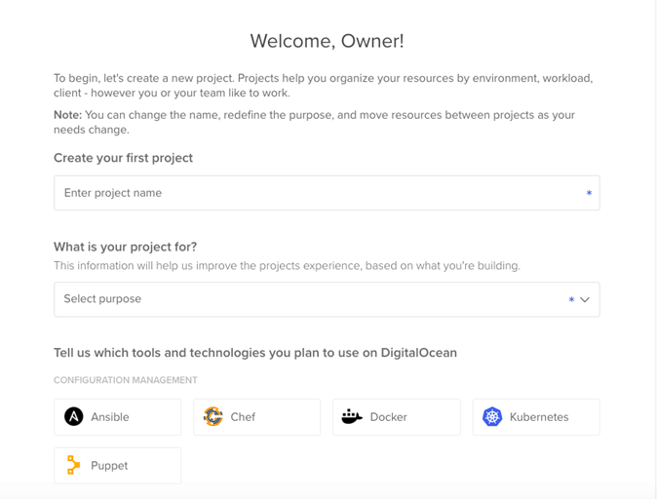
Task: Select the Kubernetes tool card
Action: tap(536, 417)
